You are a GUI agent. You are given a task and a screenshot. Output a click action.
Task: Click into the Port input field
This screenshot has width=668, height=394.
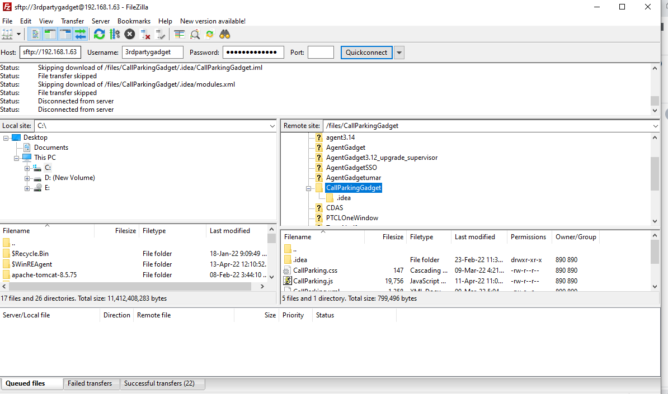(x=321, y=53)
